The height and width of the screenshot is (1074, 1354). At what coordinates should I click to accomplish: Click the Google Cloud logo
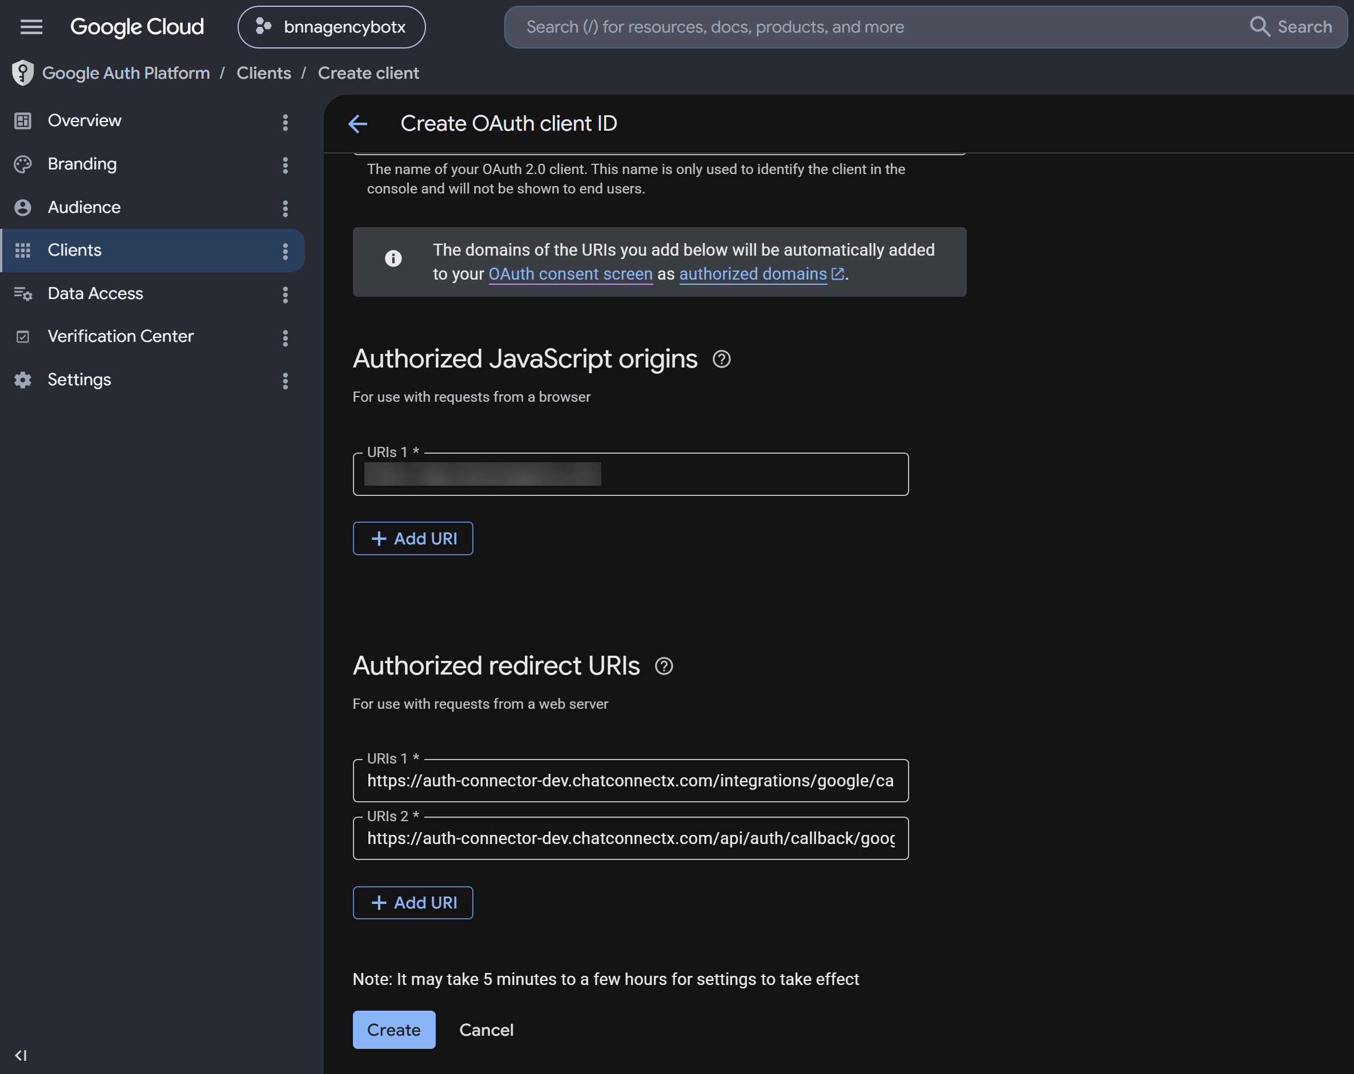click(x=137, y=27)
